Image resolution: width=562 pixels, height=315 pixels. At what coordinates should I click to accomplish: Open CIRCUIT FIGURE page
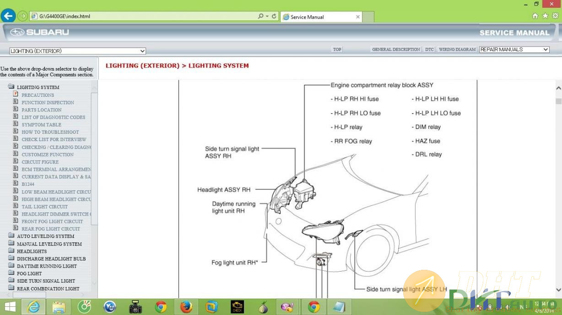click(40, 162)
